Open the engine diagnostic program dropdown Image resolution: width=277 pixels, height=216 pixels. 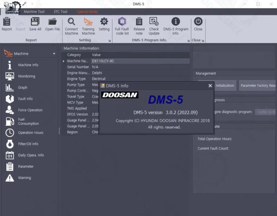[x=265, y=112]
